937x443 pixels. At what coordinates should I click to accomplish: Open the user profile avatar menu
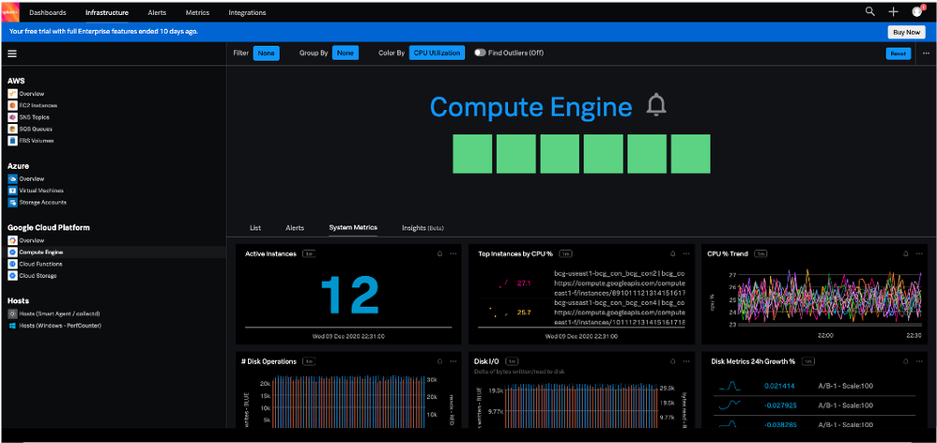click(916, 11)
